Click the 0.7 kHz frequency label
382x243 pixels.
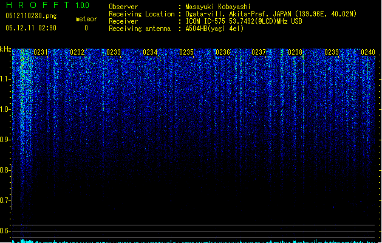5,200
